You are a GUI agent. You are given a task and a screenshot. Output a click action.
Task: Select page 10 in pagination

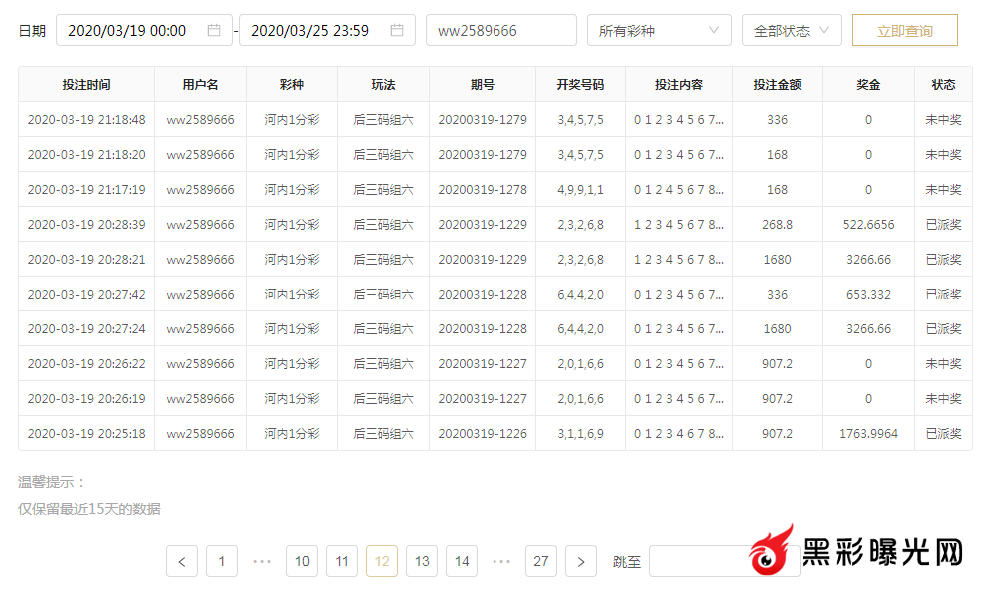(x=302, y=561)
